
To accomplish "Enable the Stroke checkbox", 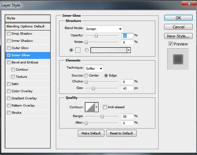I will coord(9,113).
